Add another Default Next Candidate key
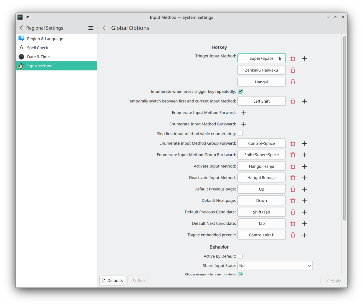Viewport: 363px width, 306px height. click(304, 223)
